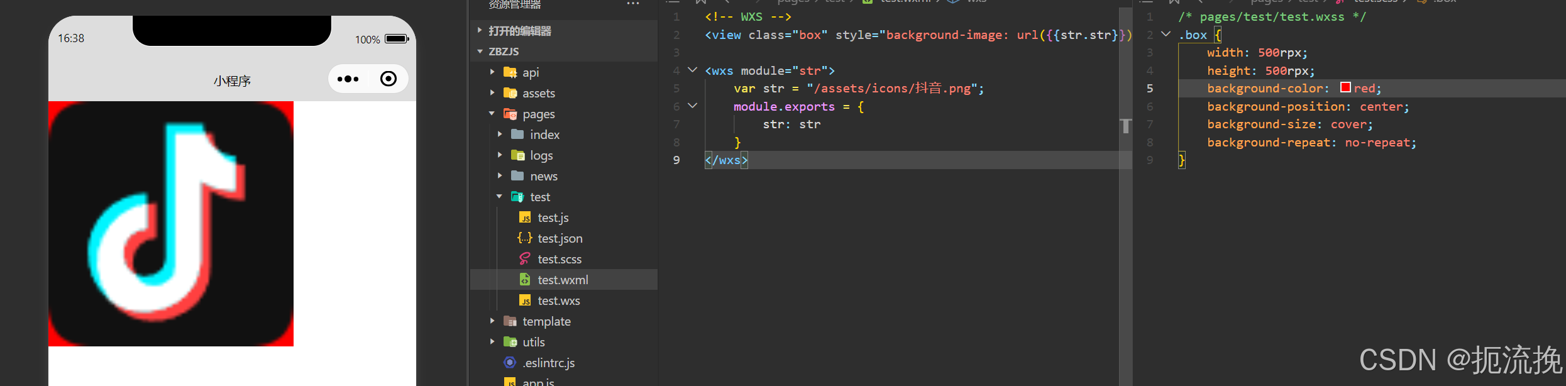
Task: Click the template folder icon
Action: (x=510, y=321)
